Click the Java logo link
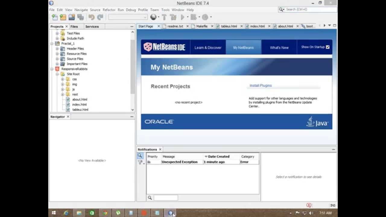Viewport: 386px width, 217px height. point(317,122)
